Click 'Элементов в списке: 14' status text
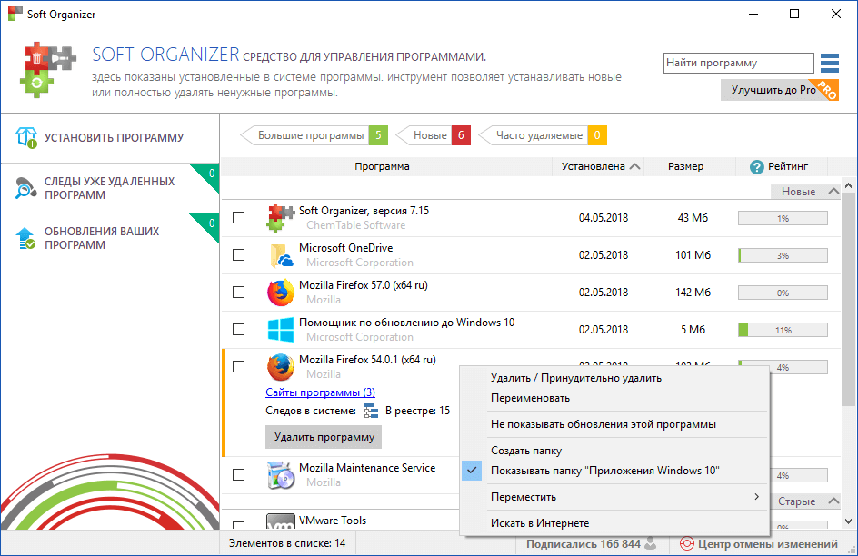 [x=287, y=543]
